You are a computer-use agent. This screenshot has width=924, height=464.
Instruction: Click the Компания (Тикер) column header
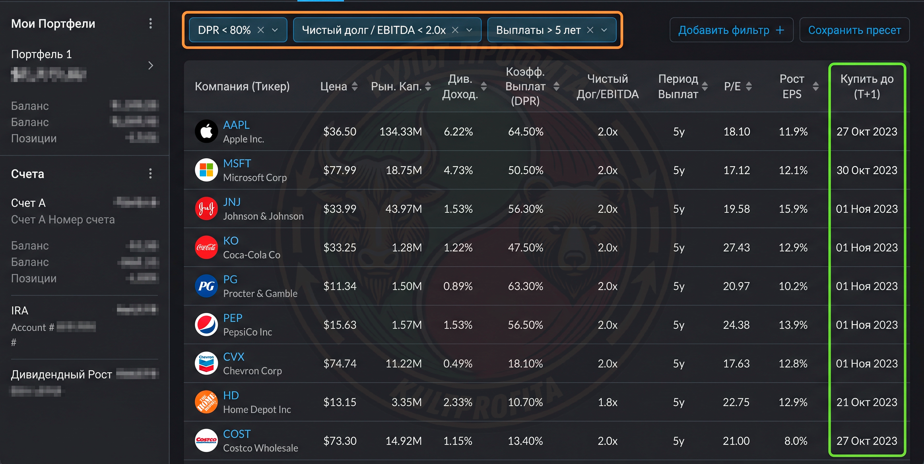(242, 87)
